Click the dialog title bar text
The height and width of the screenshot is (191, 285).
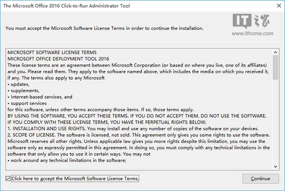click(x=66, y=6)
